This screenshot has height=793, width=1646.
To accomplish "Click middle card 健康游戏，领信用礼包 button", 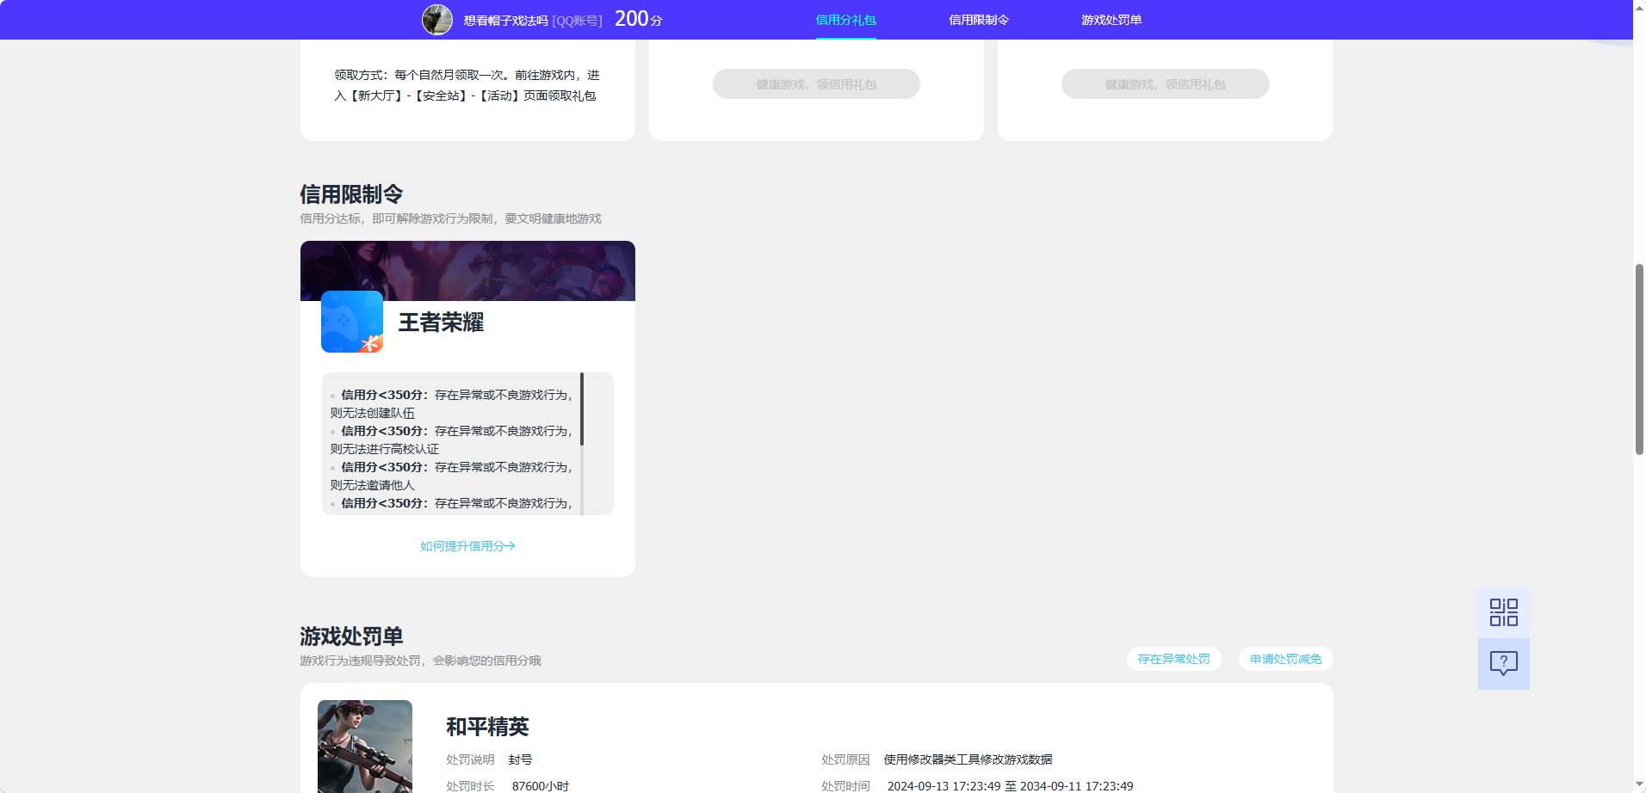I will pyautogui.click(x=816, y=84).
